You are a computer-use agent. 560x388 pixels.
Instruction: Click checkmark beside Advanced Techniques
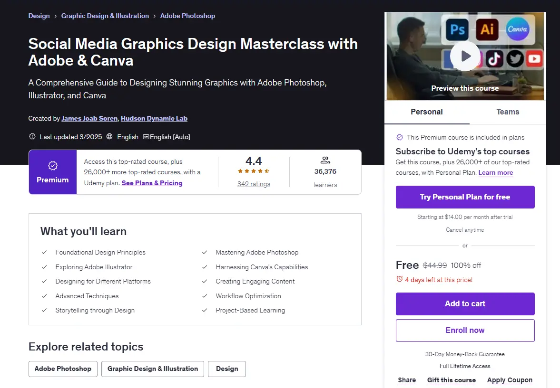click(44, 296)
